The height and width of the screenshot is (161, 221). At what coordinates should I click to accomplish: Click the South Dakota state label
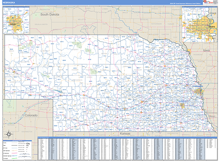pos(50,14)
